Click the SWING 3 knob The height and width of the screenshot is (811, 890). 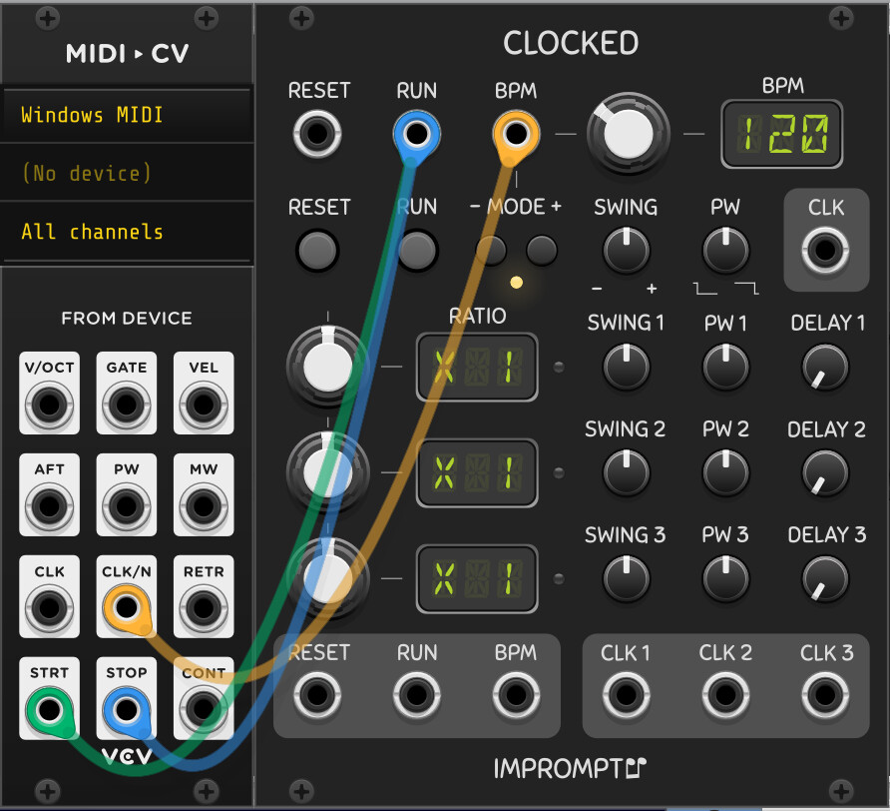626,578
